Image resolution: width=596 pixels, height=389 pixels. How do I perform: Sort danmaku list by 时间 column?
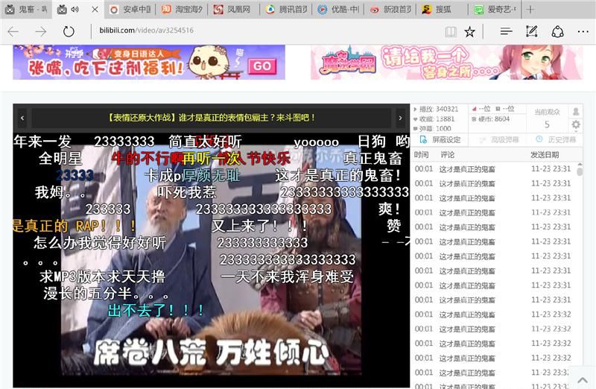(x=421, y=155)
